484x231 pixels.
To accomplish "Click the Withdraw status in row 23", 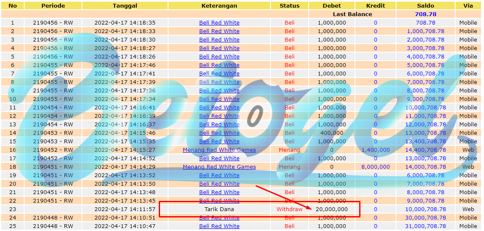I will click(290, 209).
